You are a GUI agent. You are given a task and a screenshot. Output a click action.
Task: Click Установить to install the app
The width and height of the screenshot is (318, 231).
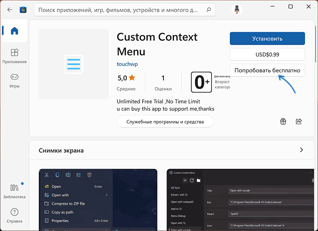tap(267, 38)
